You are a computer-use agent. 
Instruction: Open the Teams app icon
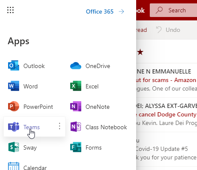pyautogui.click(x=14, y=127)
